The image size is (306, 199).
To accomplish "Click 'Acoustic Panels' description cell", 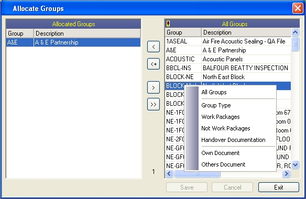I will coord(223,59).
